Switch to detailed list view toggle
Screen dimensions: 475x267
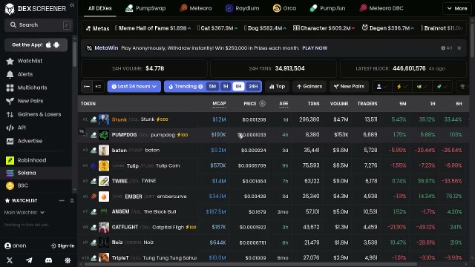click(x=98, y=87)
